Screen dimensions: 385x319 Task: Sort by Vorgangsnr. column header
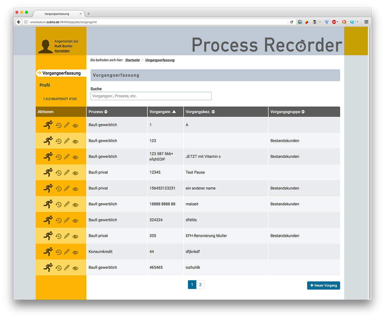(x=163, y=112)
